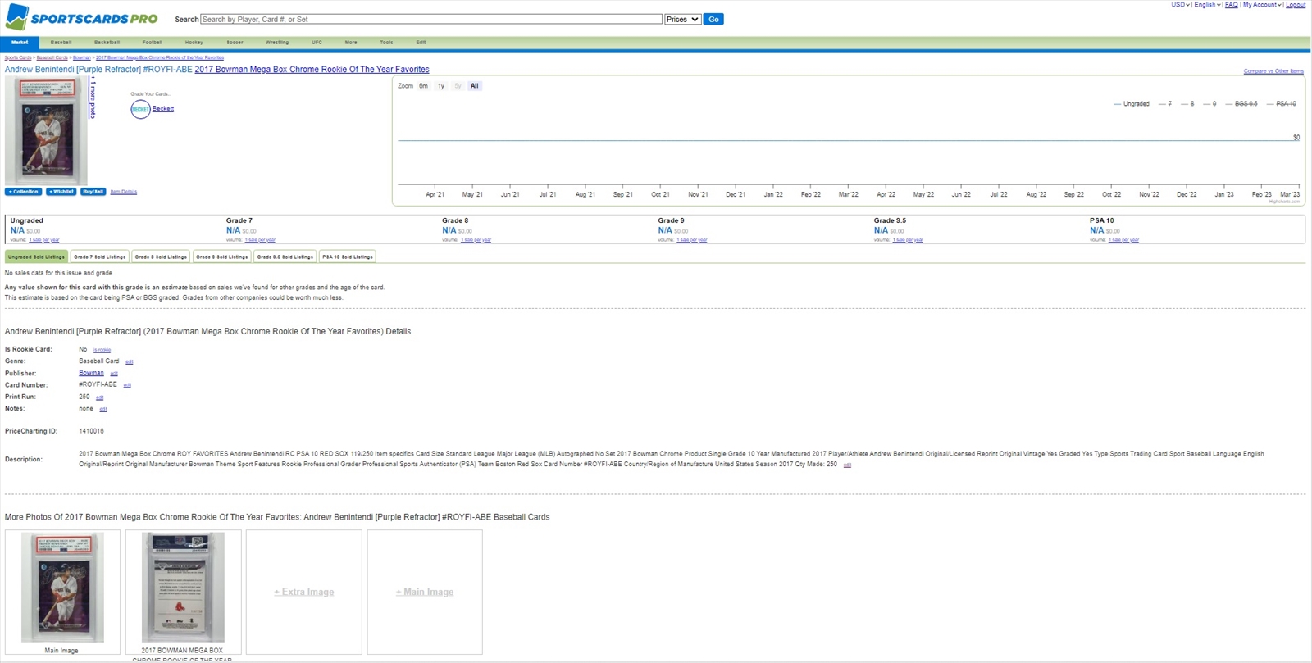Open the Tools menu
Image resolution: width=1312 pixels, height=663 pixels.
point(386,42)
